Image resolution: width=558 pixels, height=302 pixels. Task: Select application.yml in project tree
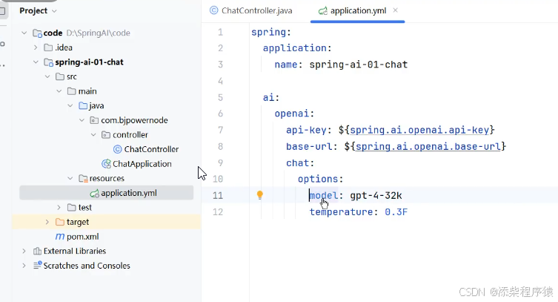click(107, 193)
